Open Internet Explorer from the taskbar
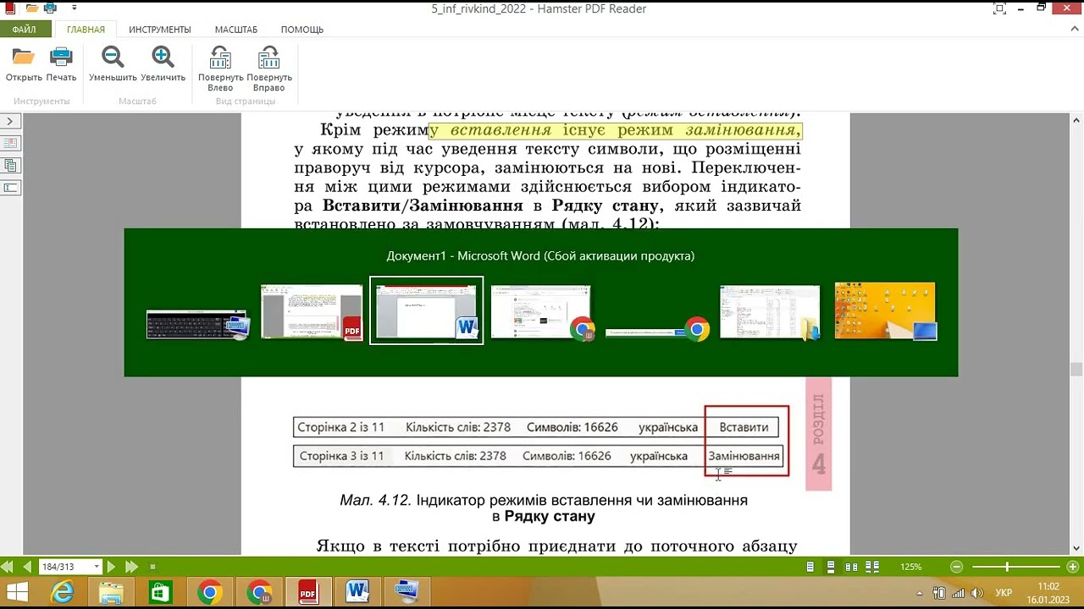The image size is (1084, 609). (63, 593)
